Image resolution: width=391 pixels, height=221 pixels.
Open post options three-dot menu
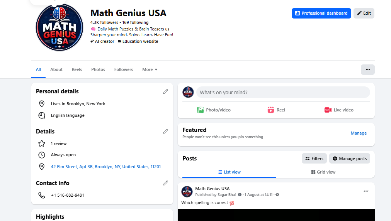point(366,191)
